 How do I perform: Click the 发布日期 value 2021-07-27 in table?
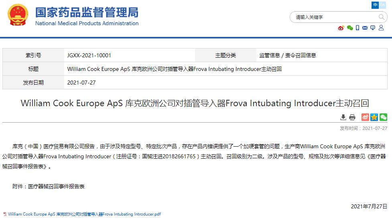coord(81,83)
